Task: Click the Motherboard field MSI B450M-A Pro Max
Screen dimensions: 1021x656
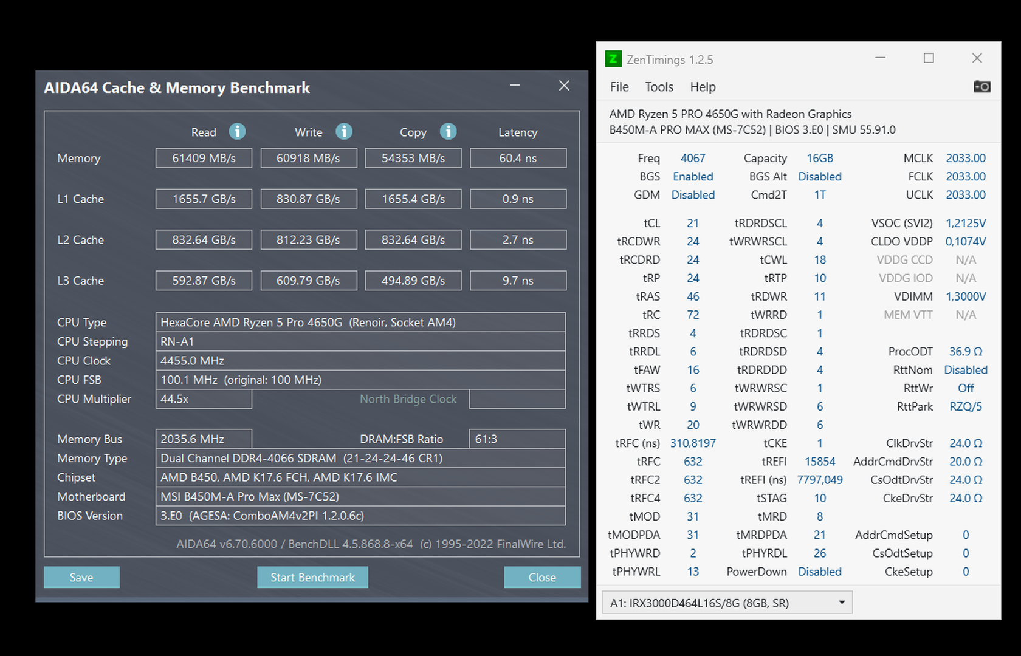Action: click(360, 496)
